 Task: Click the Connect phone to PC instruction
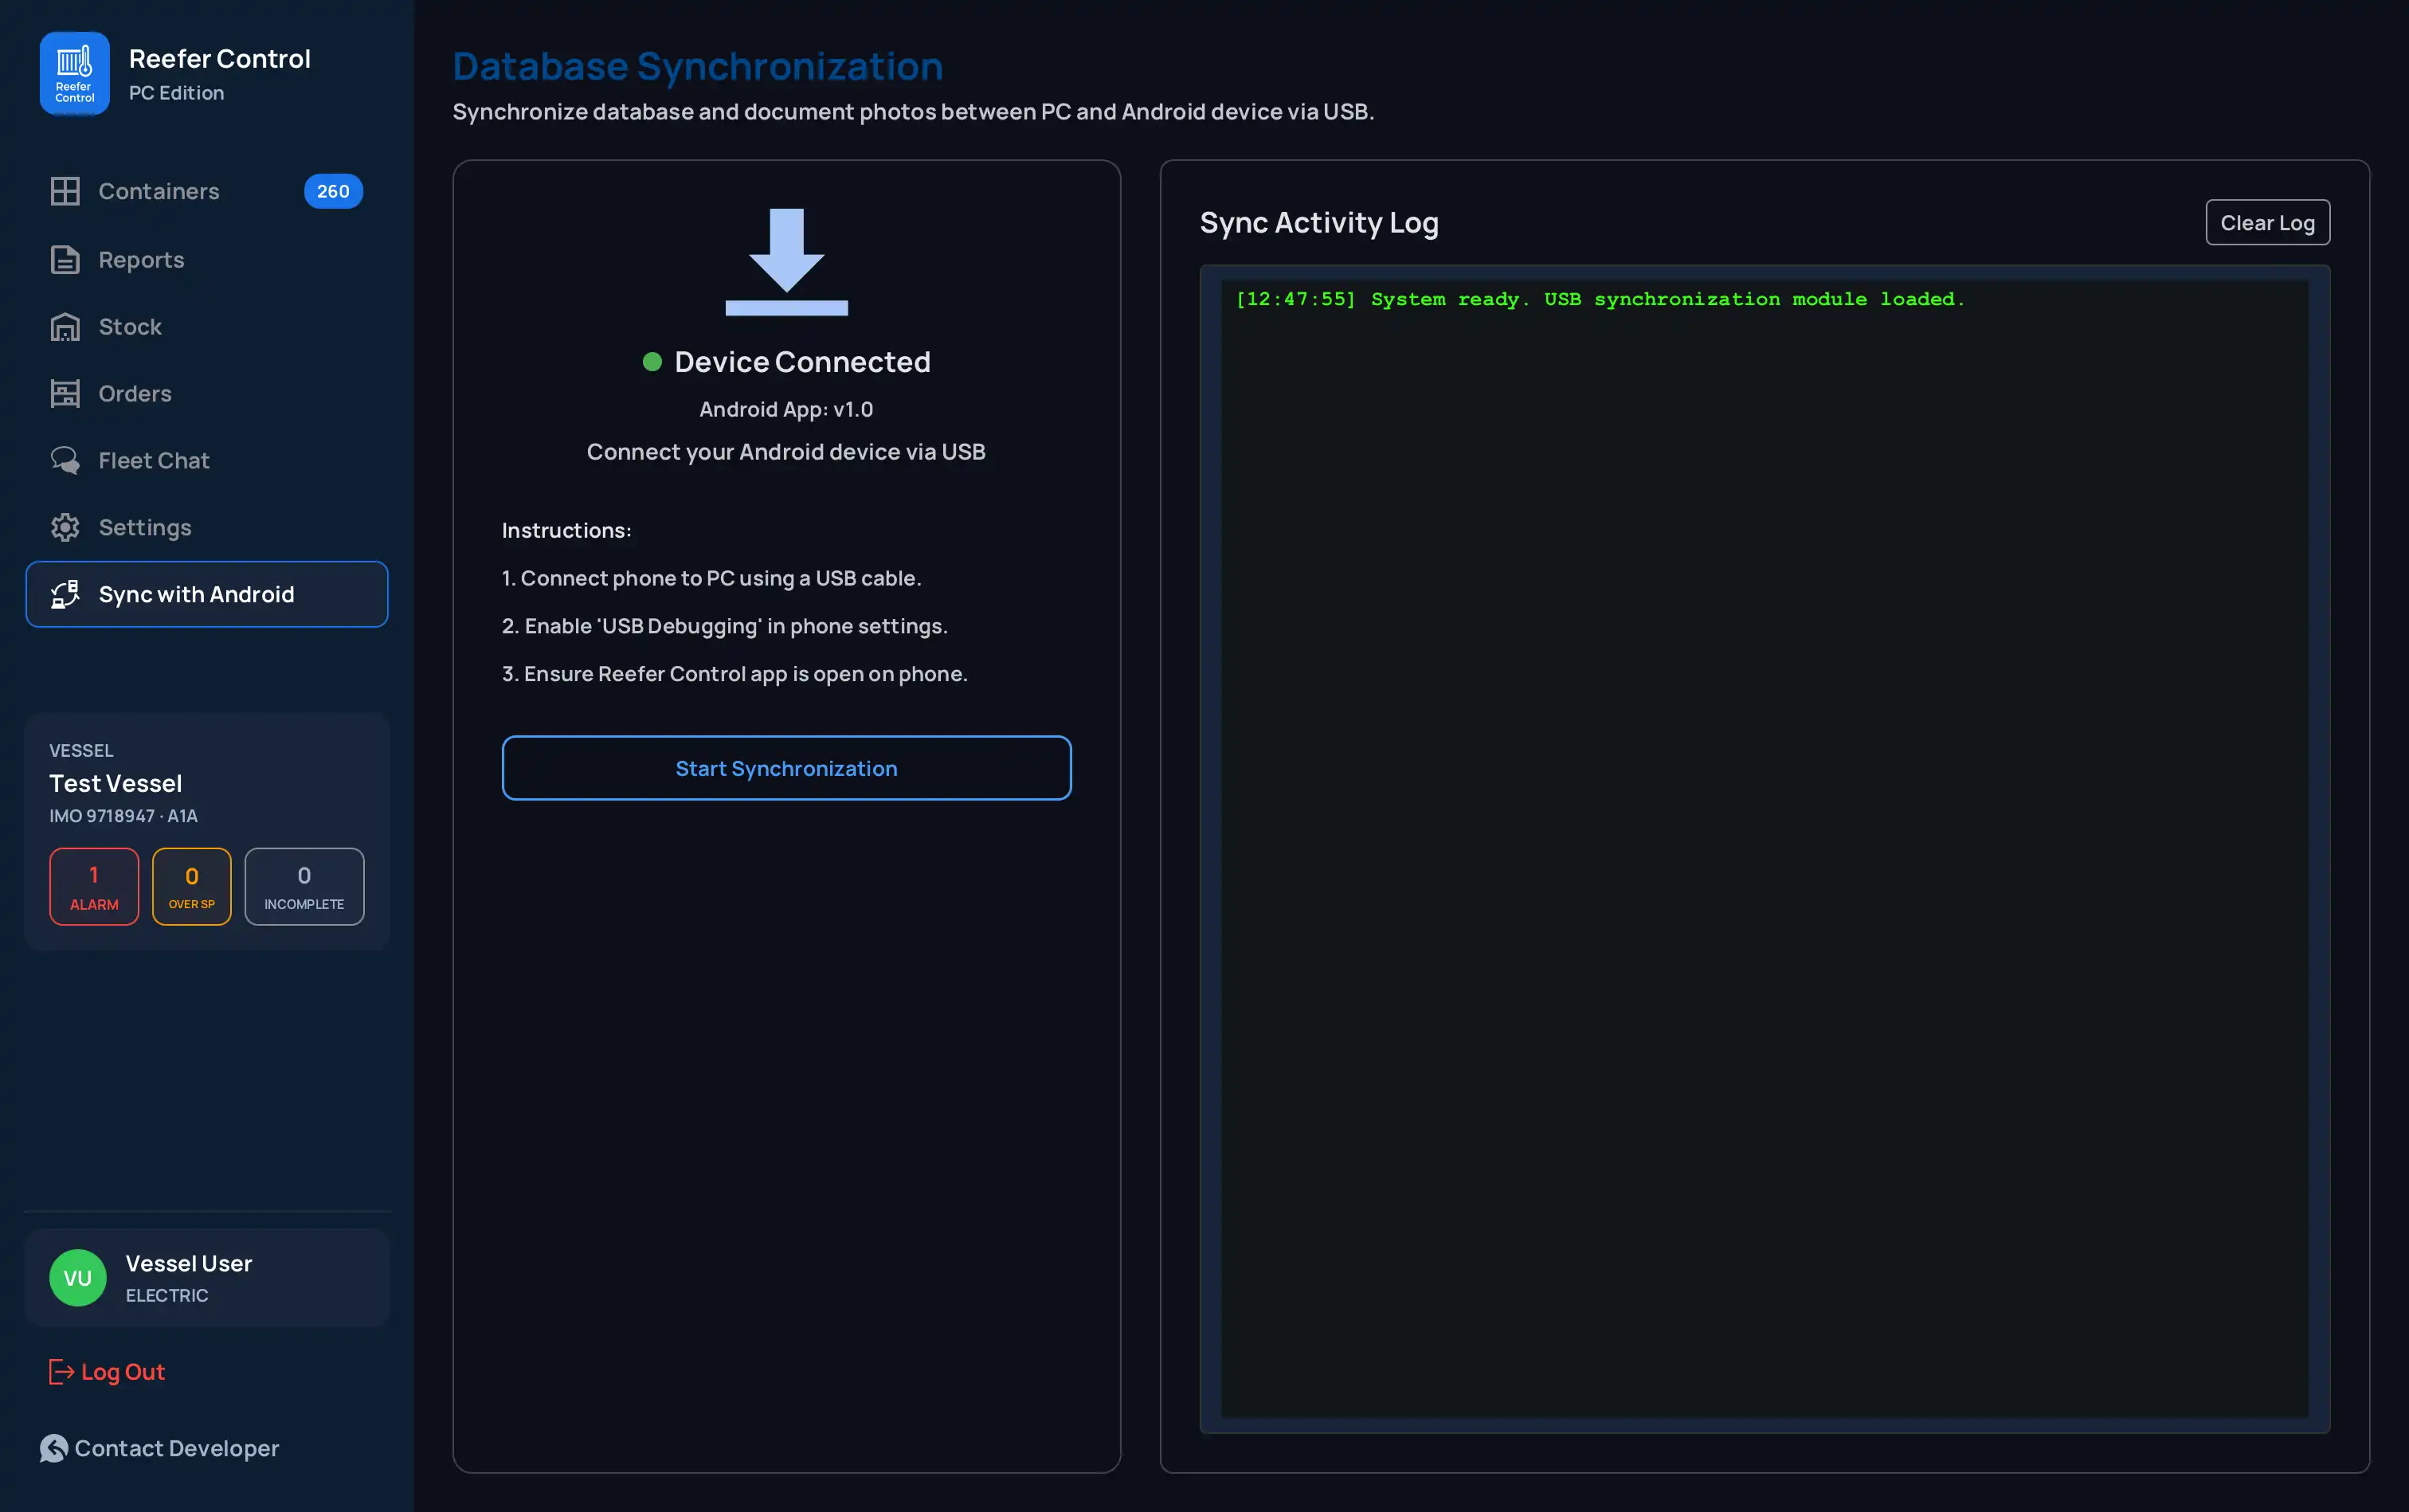point(711,578)
